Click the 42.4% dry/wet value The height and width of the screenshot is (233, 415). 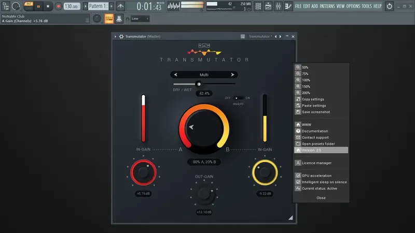tap(204, 93)
